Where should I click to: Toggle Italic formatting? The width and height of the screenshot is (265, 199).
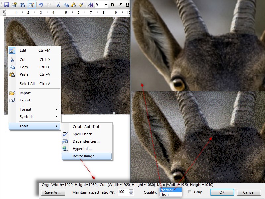(120, 5)
